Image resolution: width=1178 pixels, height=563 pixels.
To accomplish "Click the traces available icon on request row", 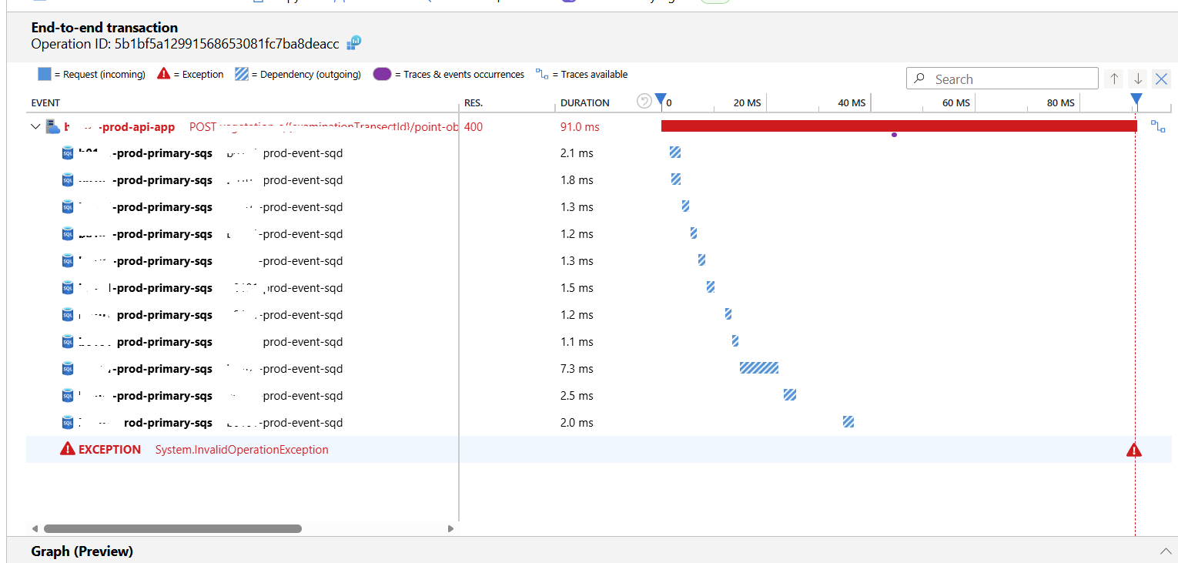I will (x=1158, y=126).
